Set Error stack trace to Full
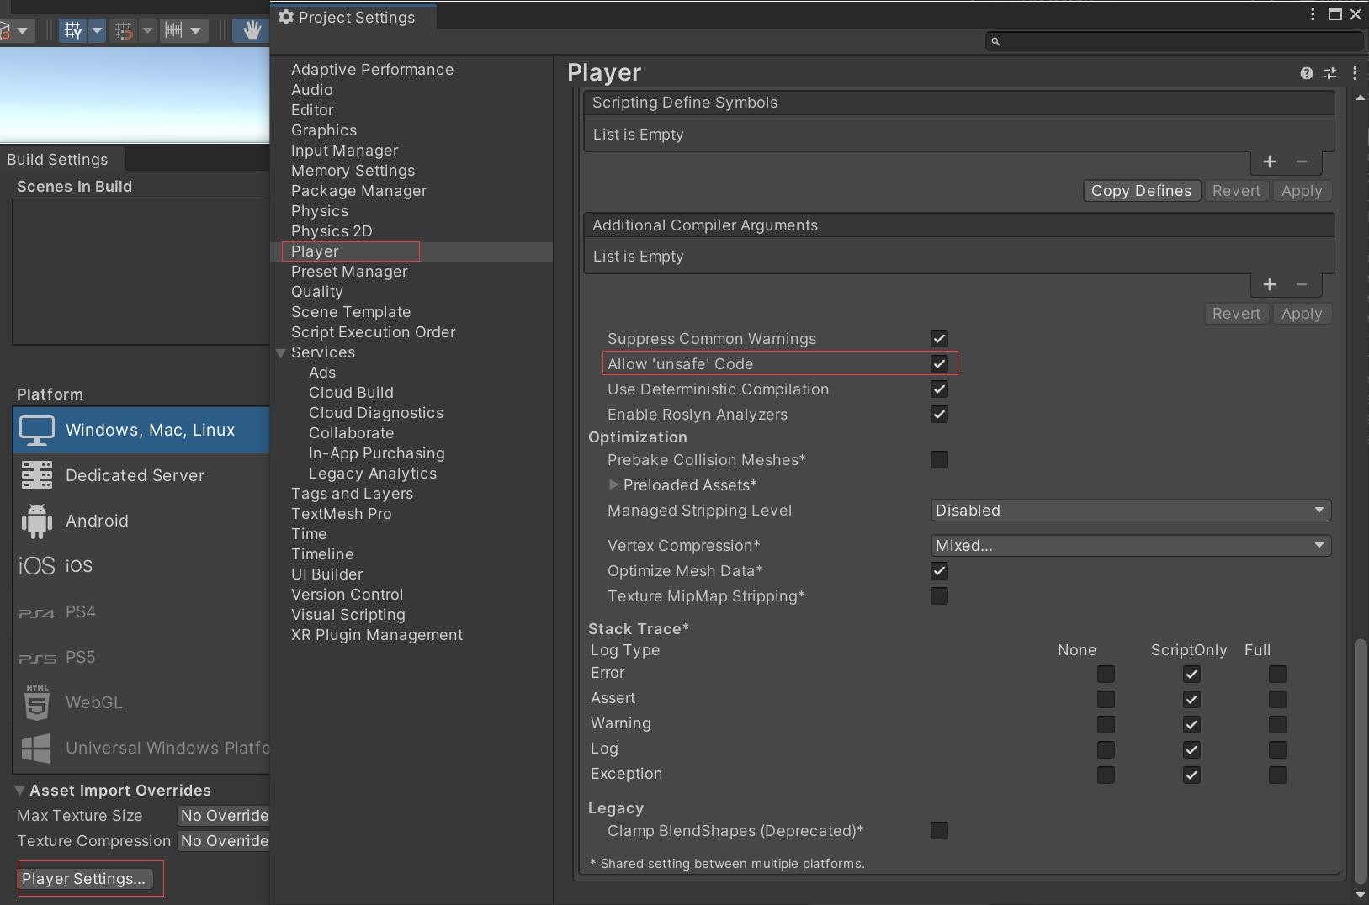 [x=1277, y=674]
